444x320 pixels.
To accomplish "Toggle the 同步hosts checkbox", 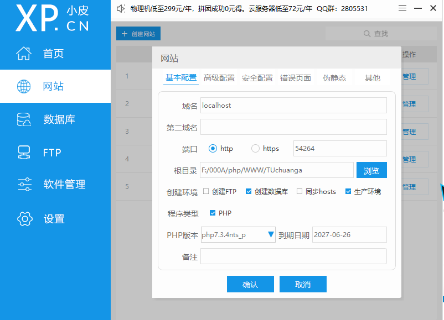I will [300, 192].
